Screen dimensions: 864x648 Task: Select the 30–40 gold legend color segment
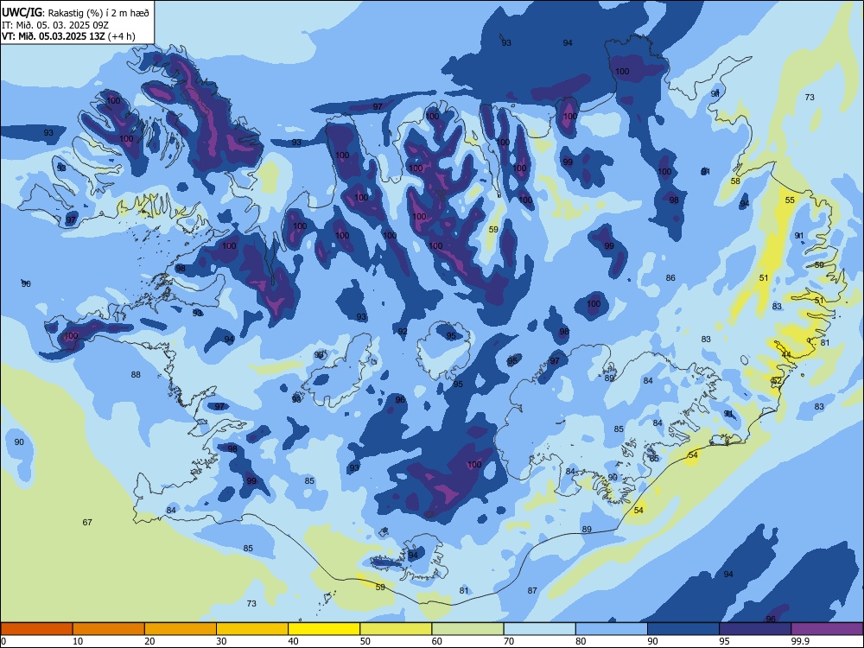pyautogui.click(x=252, y=629)
